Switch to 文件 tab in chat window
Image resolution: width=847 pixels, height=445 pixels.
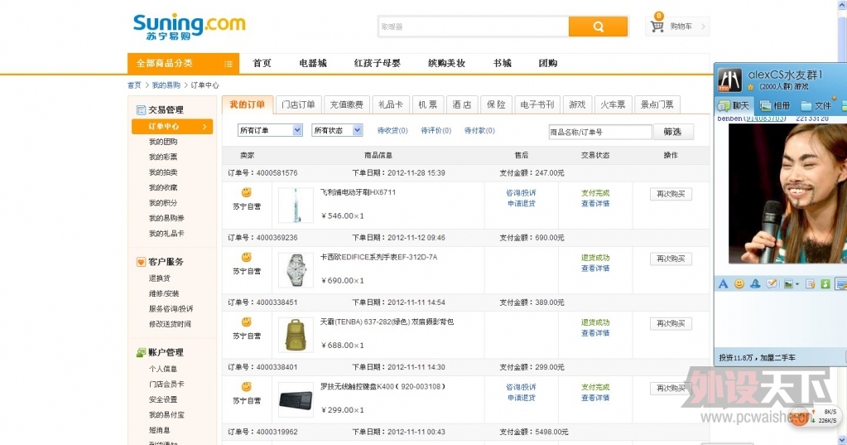pyautogui.click(x=816, y=105)
